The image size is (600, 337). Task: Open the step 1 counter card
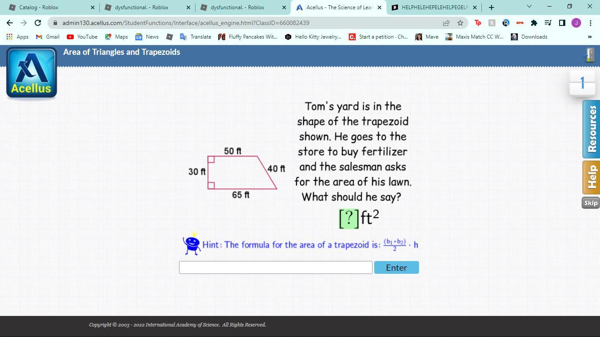[582, 82]
